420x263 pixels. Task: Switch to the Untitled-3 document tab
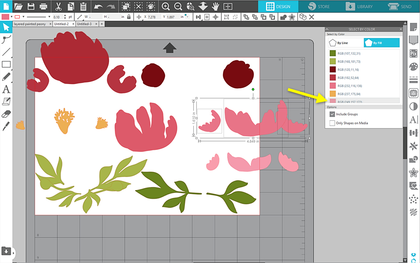[84, 24]
